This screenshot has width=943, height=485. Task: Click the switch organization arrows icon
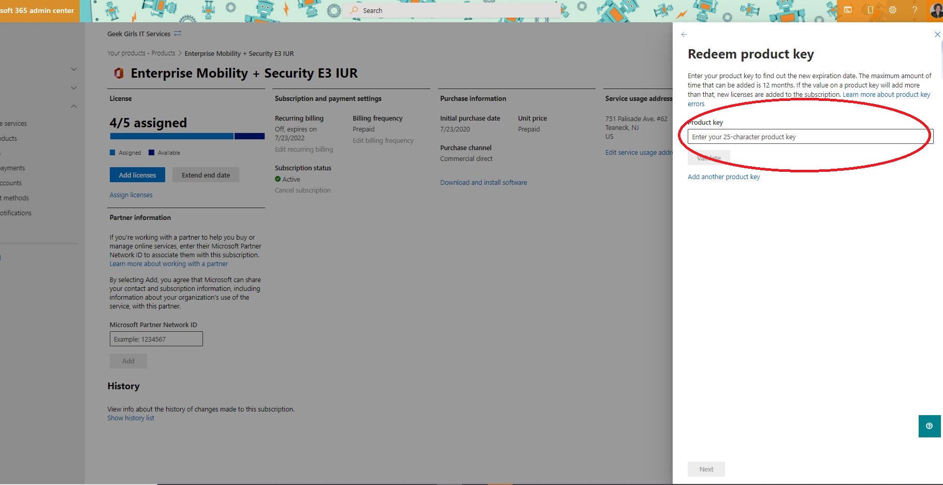point(178,34)
